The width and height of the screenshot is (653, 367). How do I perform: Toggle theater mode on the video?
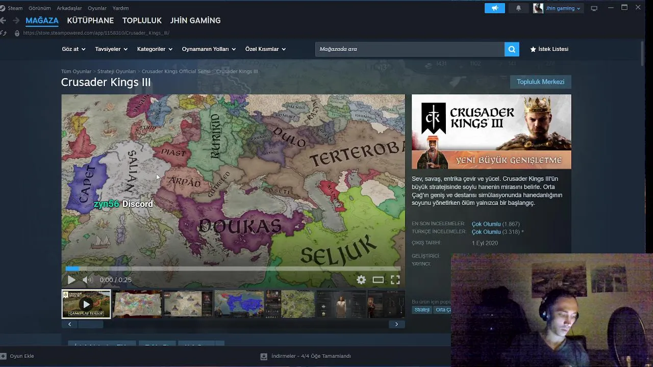(378, 280)
